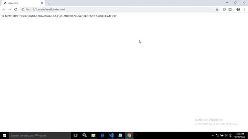Click the browser back arrow
Viewport: 248px width, 139px height.
[x=4, y=9]
